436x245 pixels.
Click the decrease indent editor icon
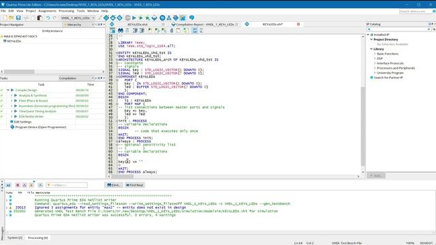142,30
